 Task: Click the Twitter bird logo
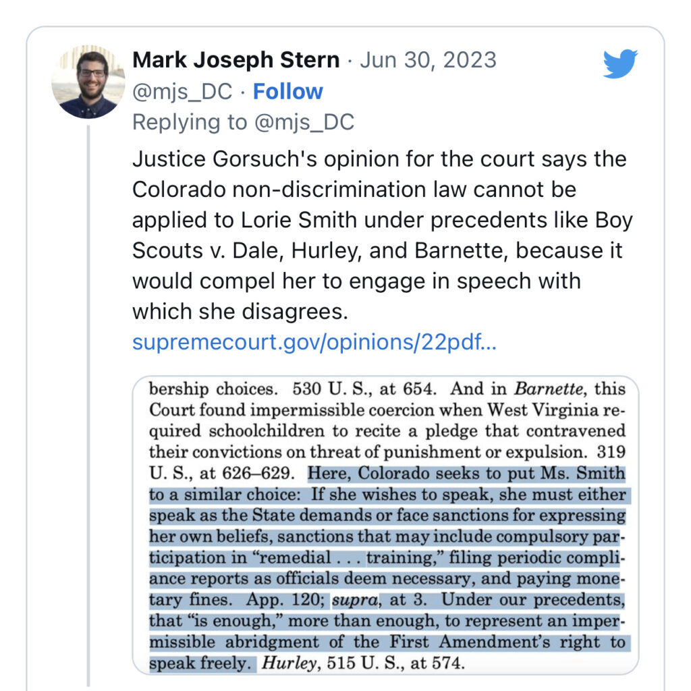pos(620,64)
